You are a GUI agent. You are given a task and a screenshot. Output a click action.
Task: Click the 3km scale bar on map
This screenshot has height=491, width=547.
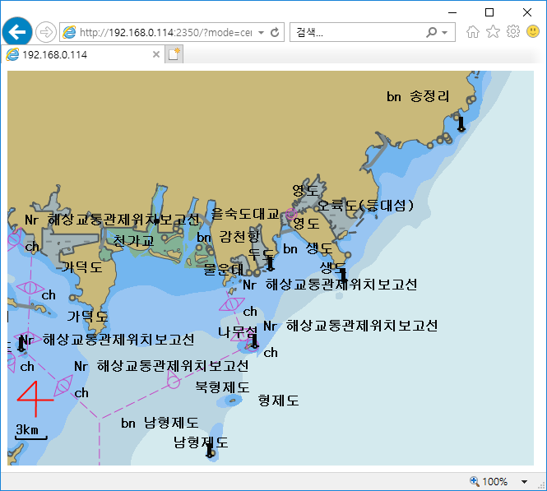(x=30, y=433)
